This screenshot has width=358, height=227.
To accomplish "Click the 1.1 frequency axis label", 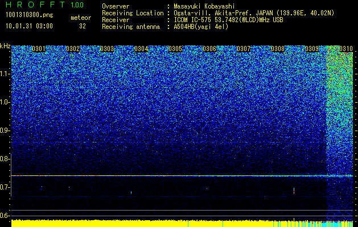I will coord(5,74).
